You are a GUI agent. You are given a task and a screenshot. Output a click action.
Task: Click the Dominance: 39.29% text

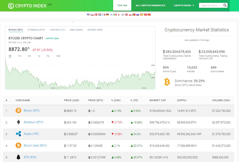[190, 81]
